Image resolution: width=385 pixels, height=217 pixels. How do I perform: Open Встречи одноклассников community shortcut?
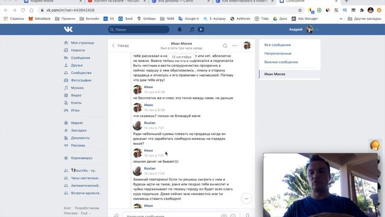coord(85,193)
